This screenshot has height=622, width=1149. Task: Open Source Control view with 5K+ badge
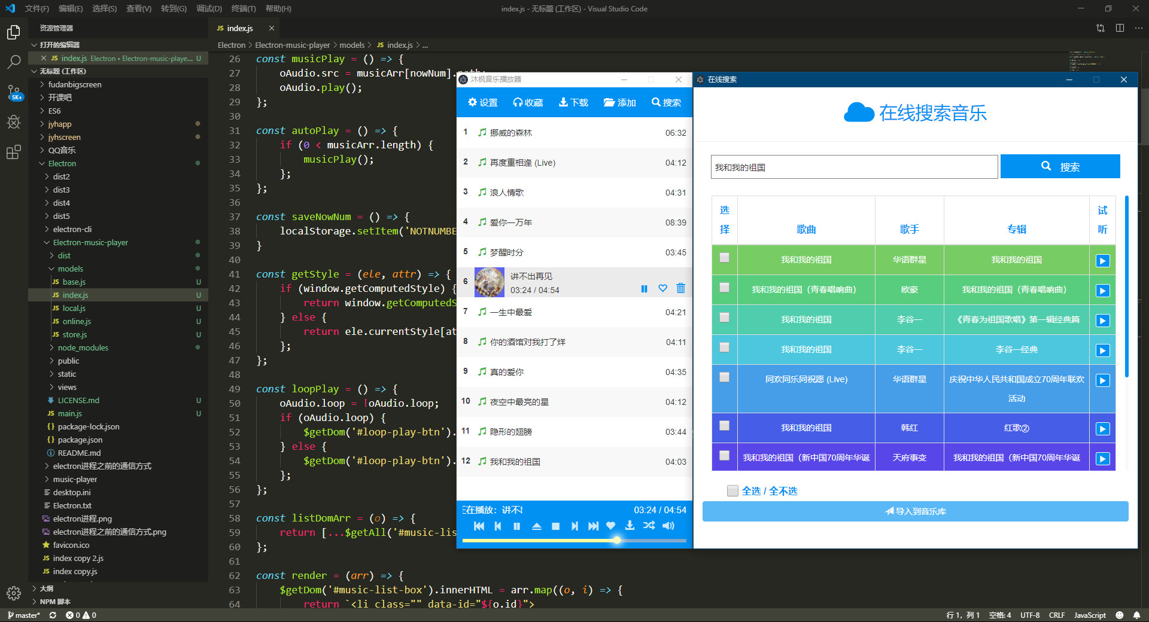point(13,92)
